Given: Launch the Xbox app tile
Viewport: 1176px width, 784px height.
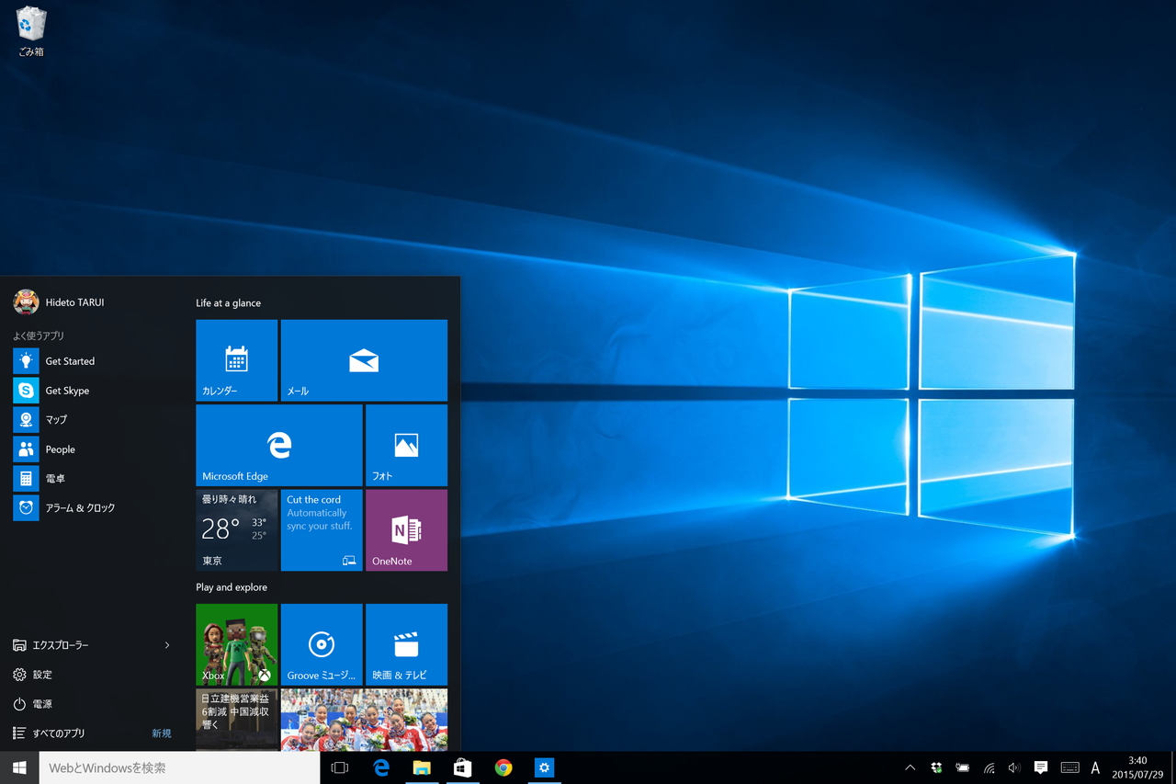Looking at the screenshot, I should tap(236, 643).
